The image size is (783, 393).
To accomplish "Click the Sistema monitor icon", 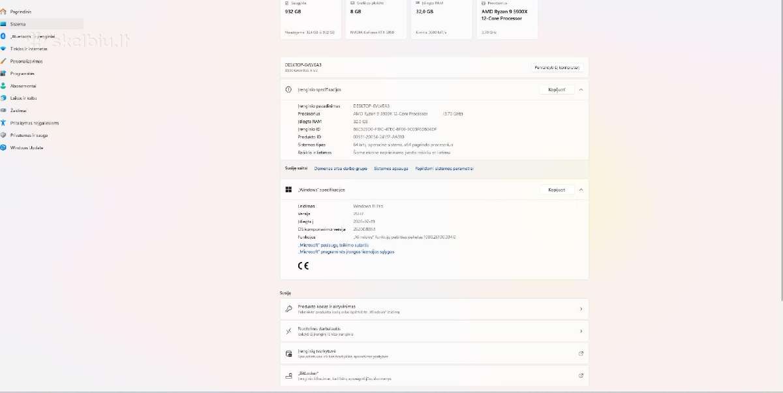I will (x=3, y=24).
